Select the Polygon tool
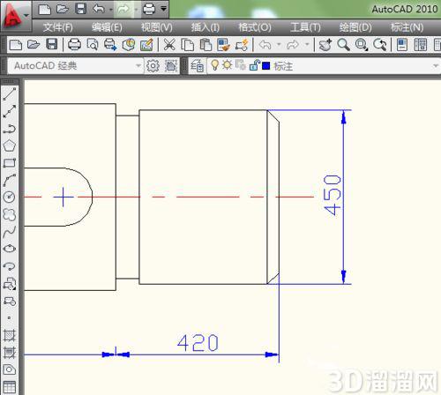Screen dimensions: 441x395 (10, 145)
